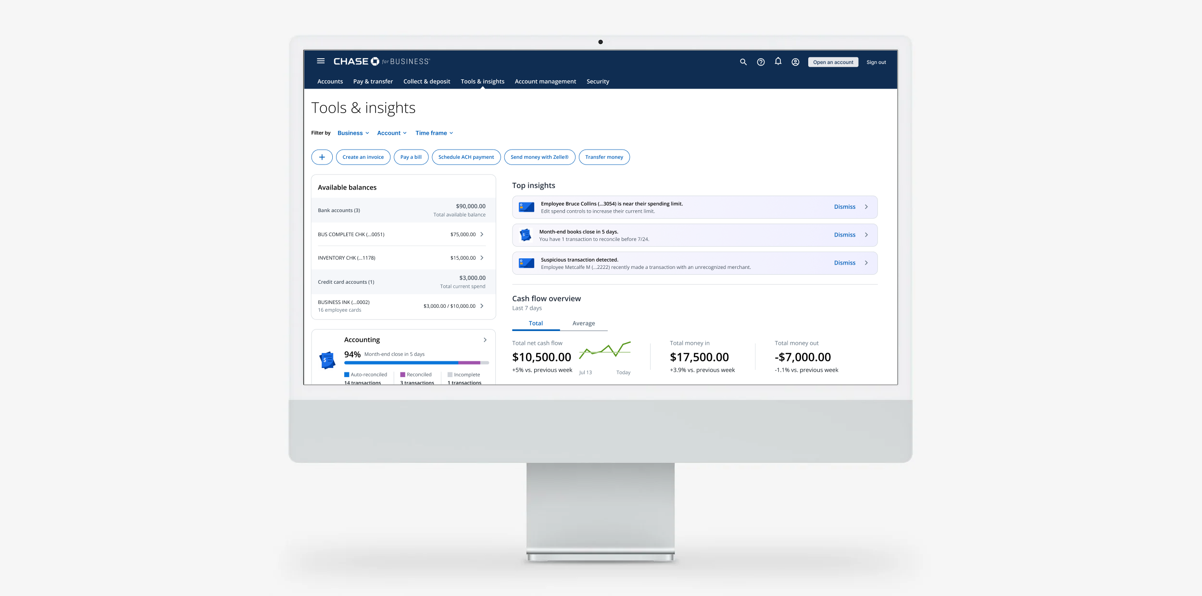Open the Account filter dropdown

pyautogui.click(x=392, y=133)
